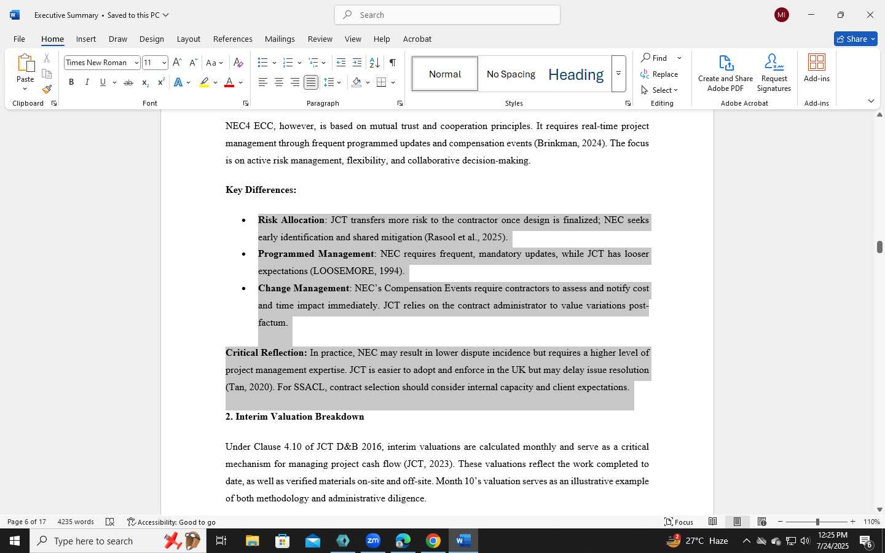Open Focus mode from status bar
Image resolution: width=885 pixels, height=553 pixels.
point(678,522)
